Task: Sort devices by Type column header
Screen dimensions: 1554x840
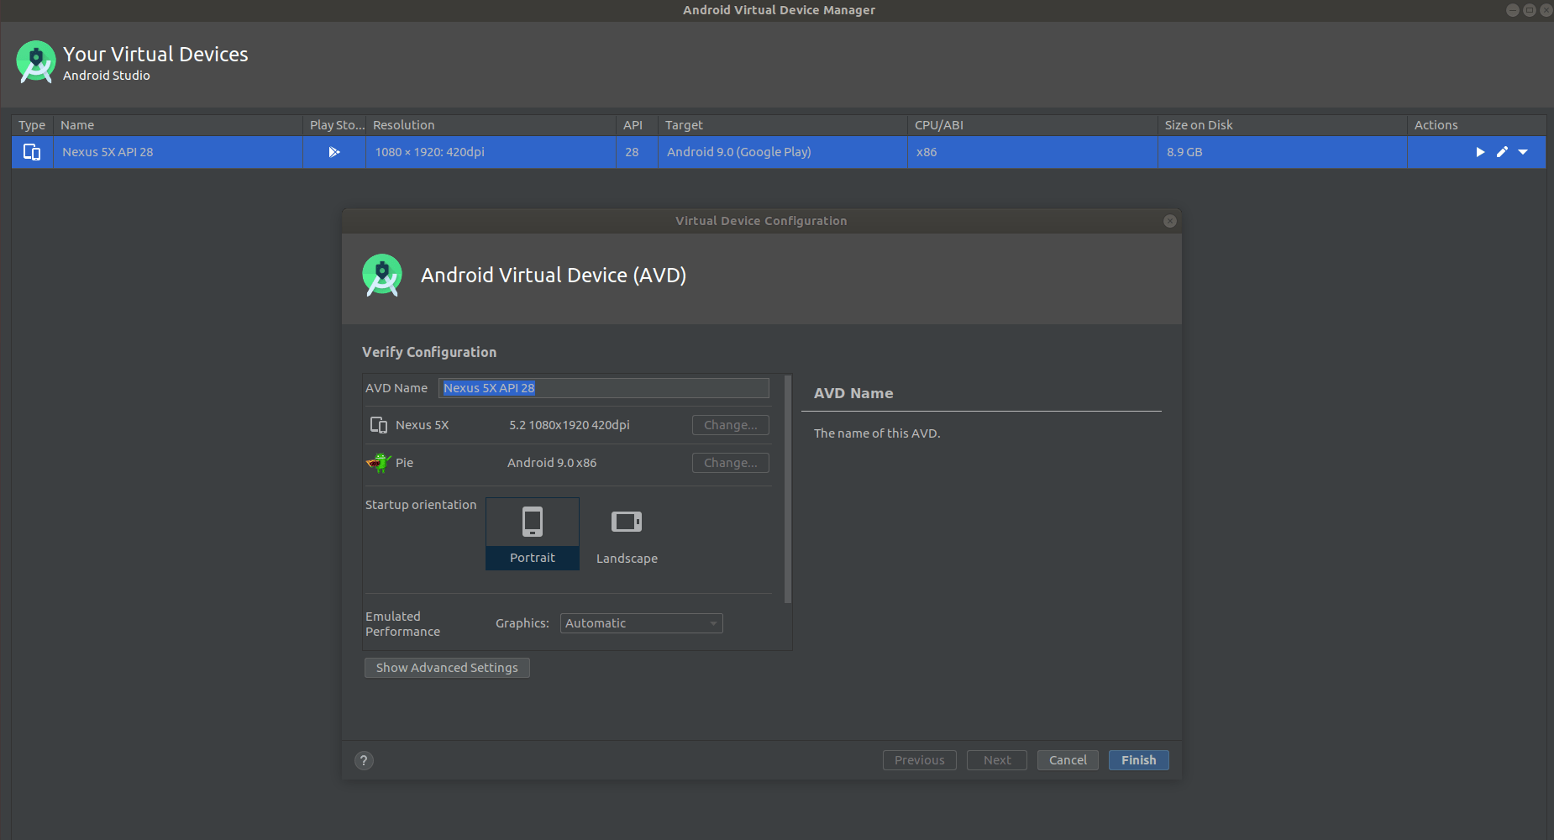Action: [x=32, y=125]
